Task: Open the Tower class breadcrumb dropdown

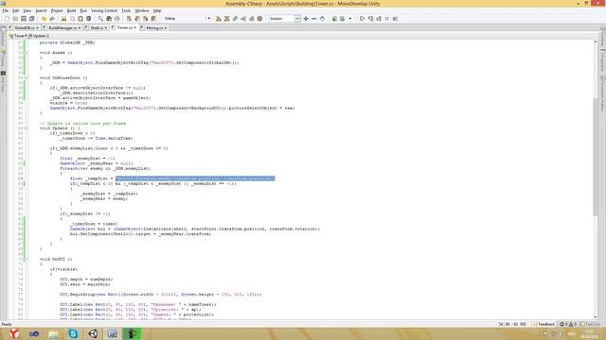Action: (17, 36)
